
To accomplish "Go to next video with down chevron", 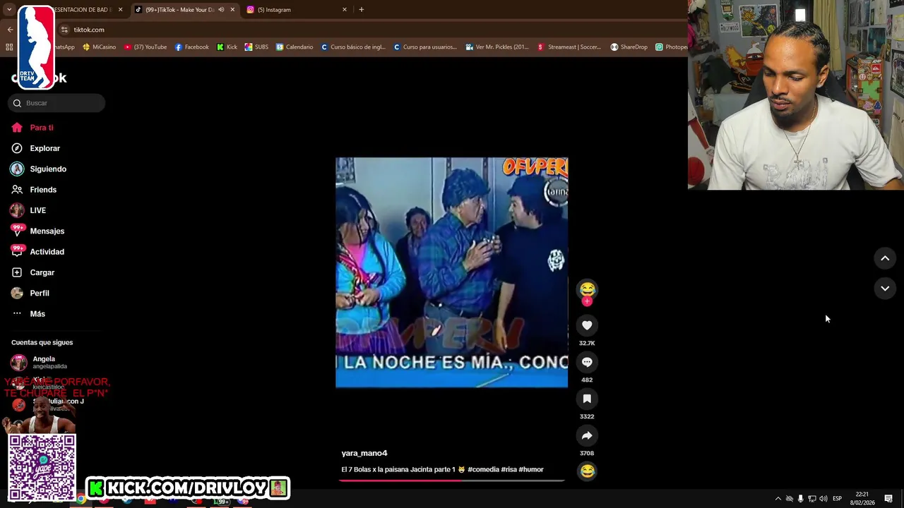I will (885, 289).
